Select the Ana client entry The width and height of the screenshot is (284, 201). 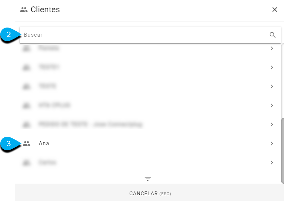148,144
